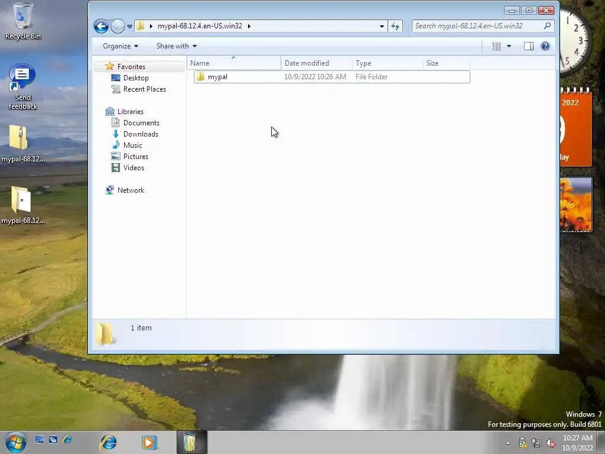Click the '1 item' status text
The height and width of the screenshot is (454, 605).
tap(141, 327)
